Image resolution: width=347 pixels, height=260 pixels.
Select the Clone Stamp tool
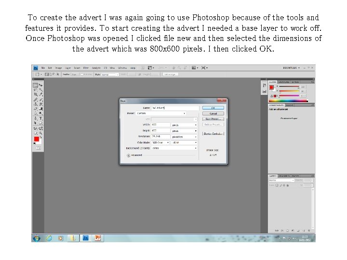tap(35, 104)
